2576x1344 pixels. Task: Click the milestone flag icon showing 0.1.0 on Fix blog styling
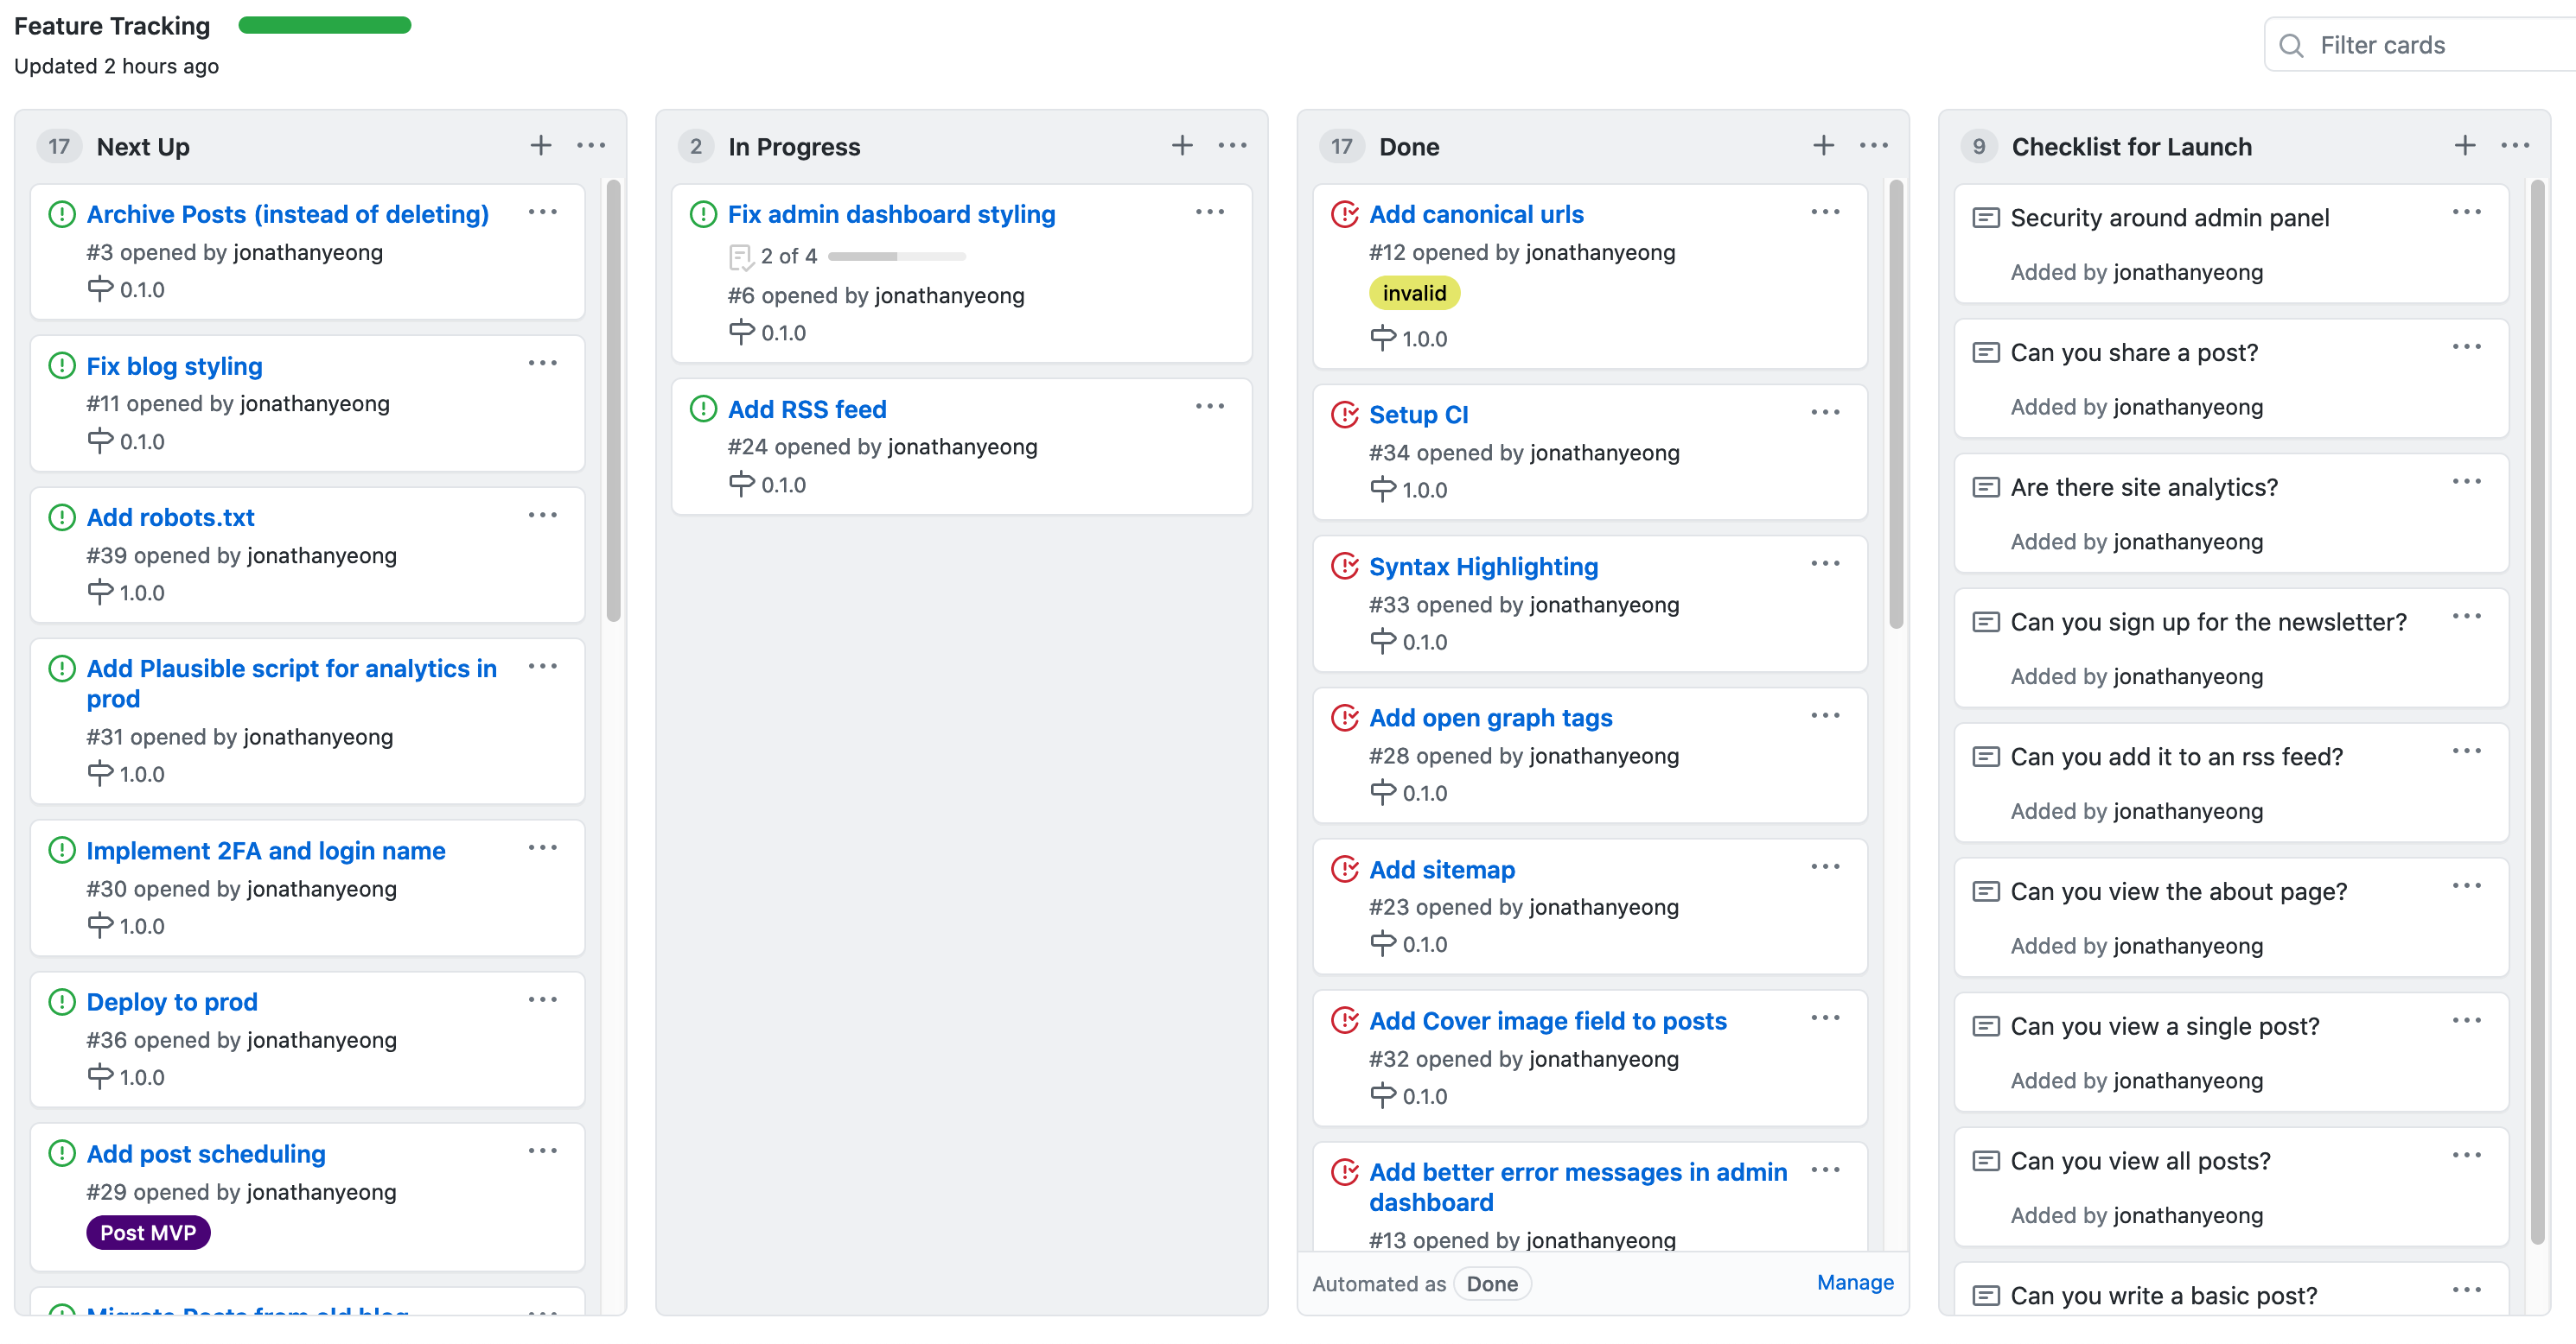100,441
